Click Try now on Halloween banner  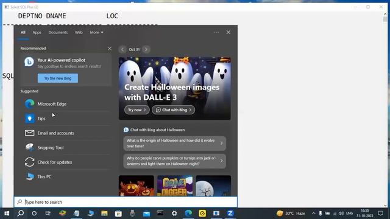point(136,109)
